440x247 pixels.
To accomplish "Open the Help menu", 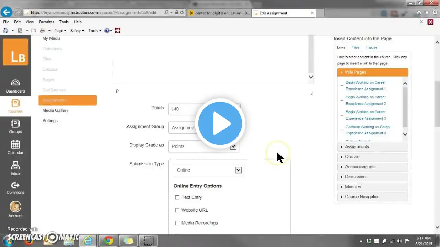I will (x=78, y=22).
